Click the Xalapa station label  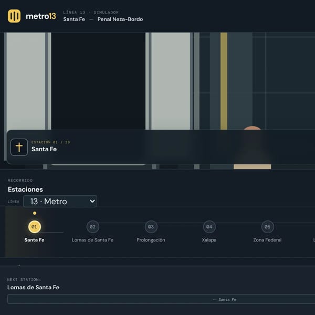(x=209, y=240)
